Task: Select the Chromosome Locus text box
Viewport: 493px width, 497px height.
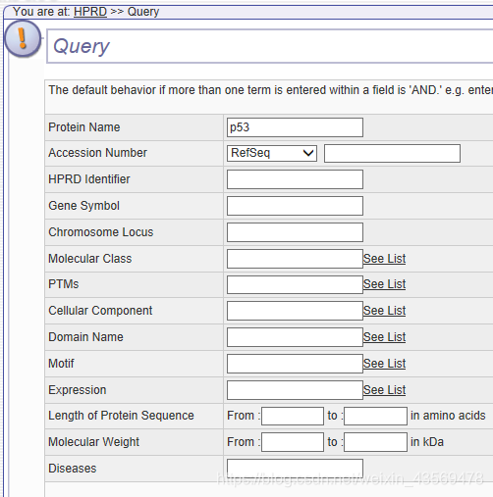Action: point(295,232)
